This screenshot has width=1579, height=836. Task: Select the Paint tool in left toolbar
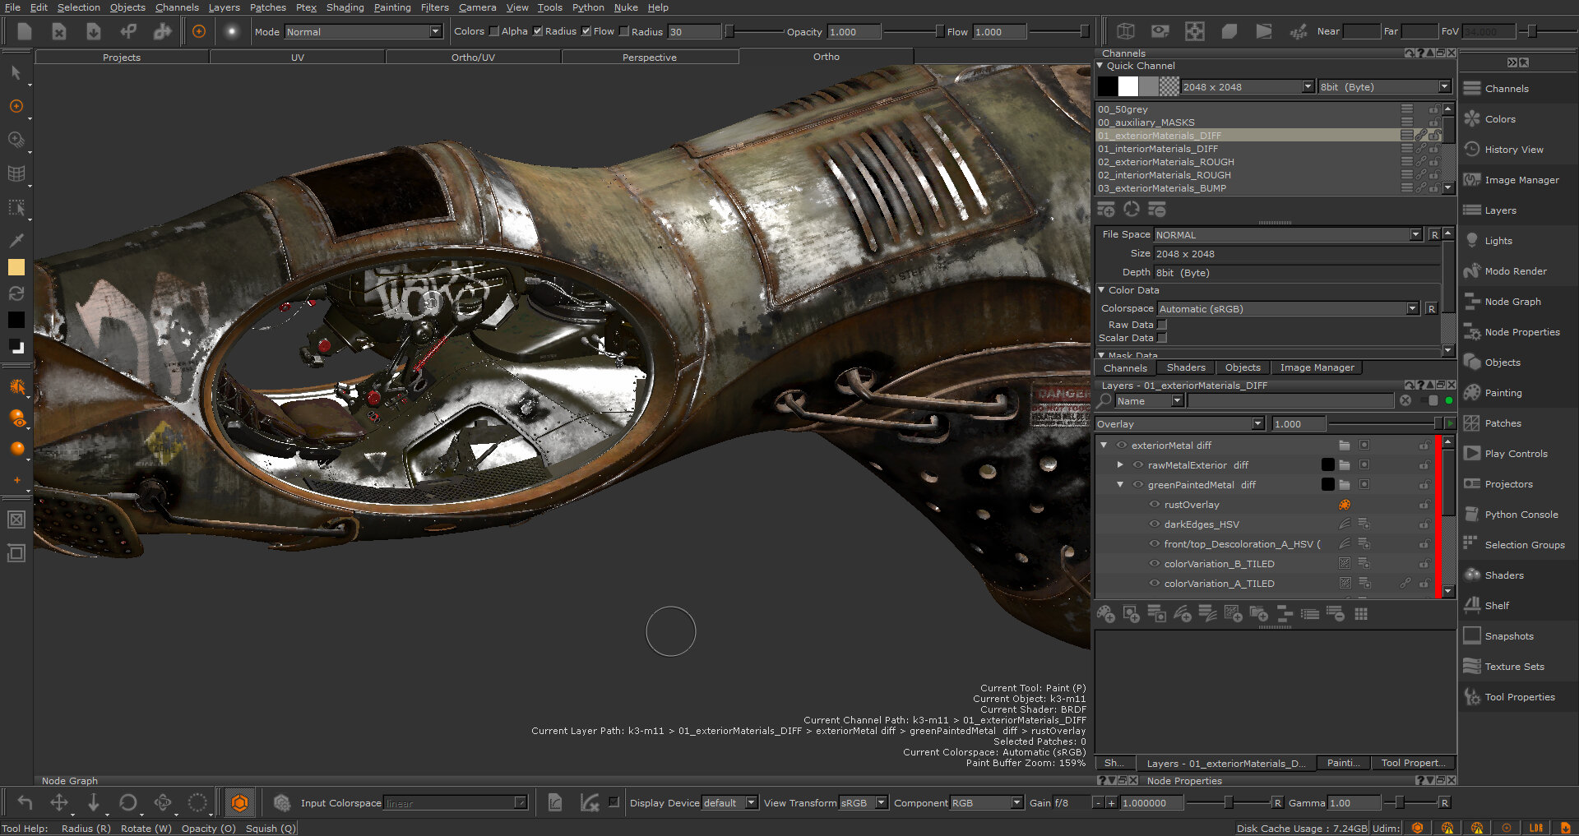pos(16,106)
